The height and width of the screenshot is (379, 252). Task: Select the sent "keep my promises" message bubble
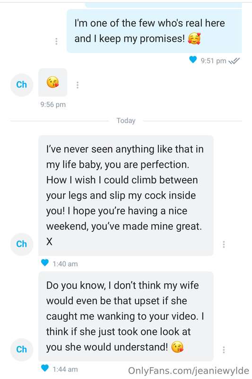[x=154, y=31]
